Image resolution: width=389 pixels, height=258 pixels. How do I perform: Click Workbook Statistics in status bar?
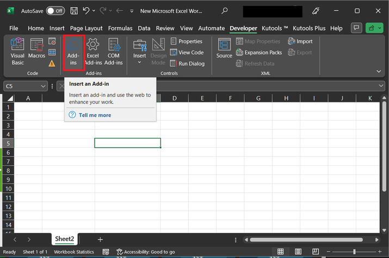pyautogui.click(x=73, y=252)
